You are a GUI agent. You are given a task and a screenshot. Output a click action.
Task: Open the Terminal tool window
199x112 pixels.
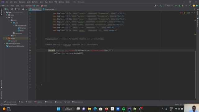click(x=49, y=102)
